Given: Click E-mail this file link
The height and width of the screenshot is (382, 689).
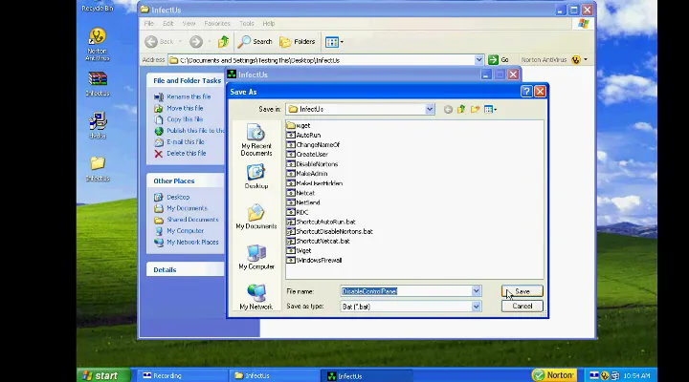Looking at the screenshot, I should (186, 141).
